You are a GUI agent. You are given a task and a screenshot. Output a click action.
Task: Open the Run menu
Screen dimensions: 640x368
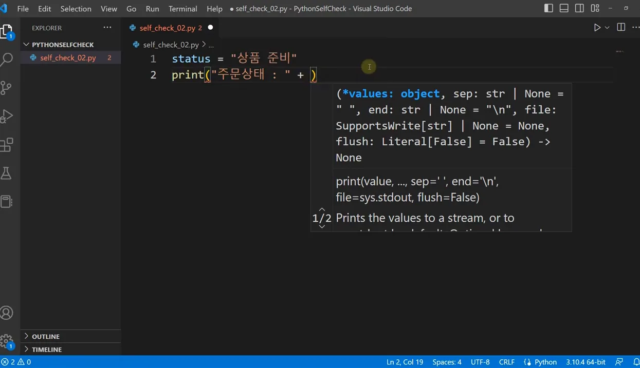click(x=152, y=9)
